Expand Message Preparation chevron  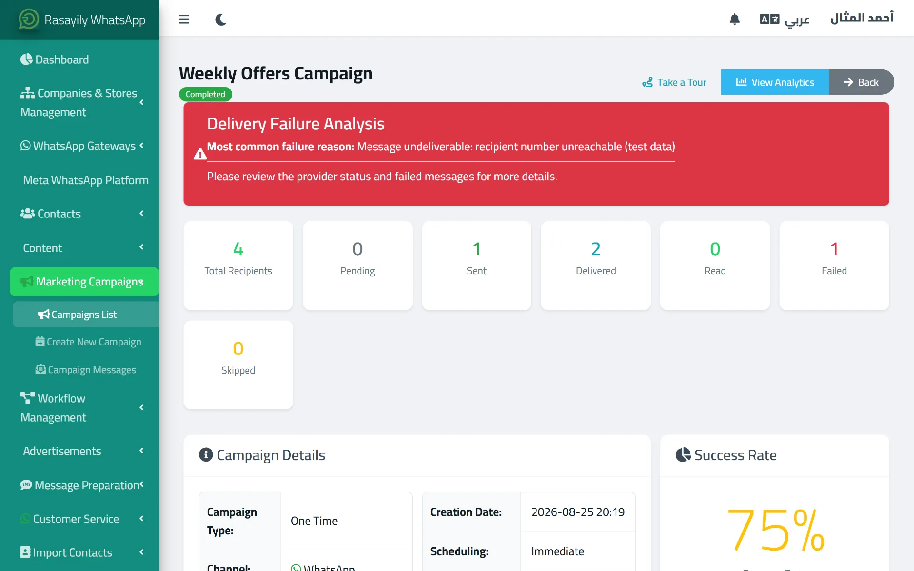(141, 484)
